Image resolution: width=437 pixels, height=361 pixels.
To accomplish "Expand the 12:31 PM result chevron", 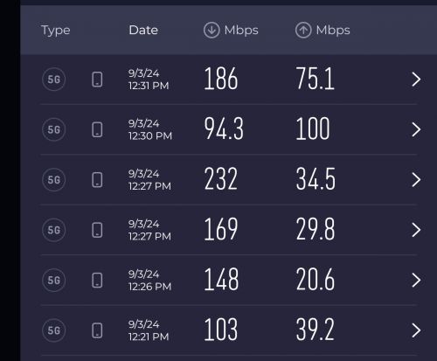I will (x=416, y=80).
